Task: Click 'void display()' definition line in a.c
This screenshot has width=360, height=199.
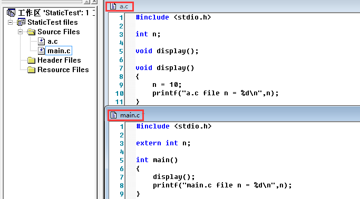Action: point(165,68)
